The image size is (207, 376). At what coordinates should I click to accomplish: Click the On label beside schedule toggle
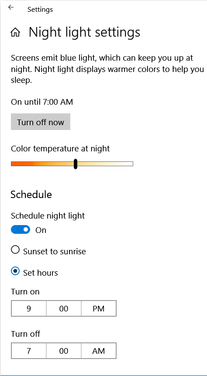point(41,230)
